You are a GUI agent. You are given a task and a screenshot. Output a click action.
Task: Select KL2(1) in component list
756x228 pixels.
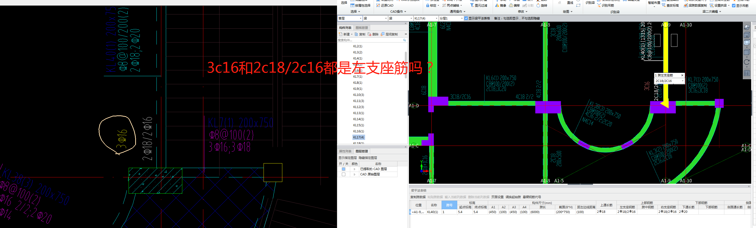[357, 46]
